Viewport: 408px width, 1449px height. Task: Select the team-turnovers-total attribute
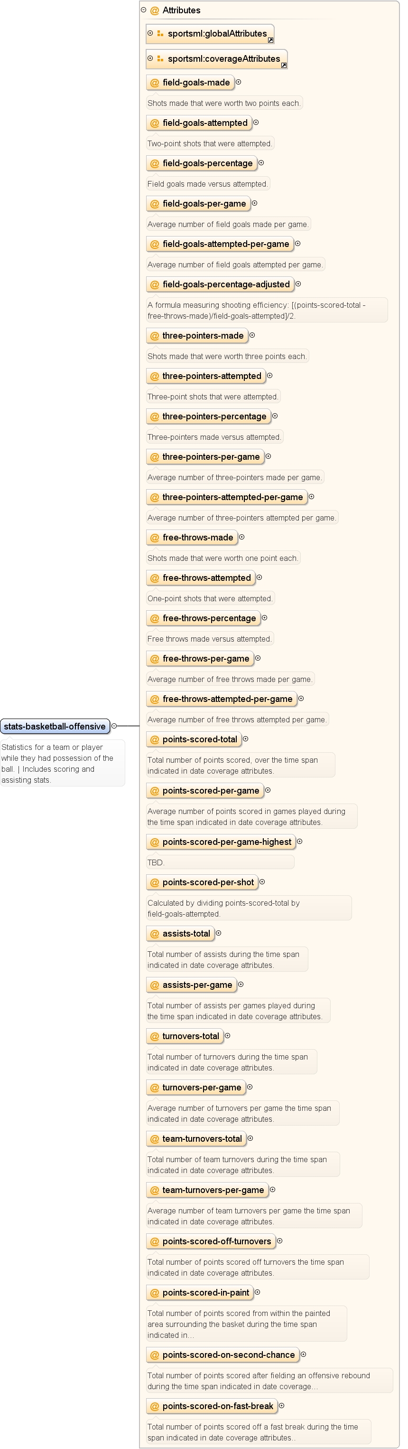[195, 1138]
